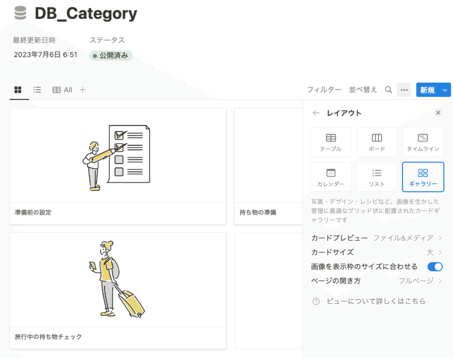453x358 pixels.
Task: Click the DB_Category page title
Action: [x=86, y=14]
